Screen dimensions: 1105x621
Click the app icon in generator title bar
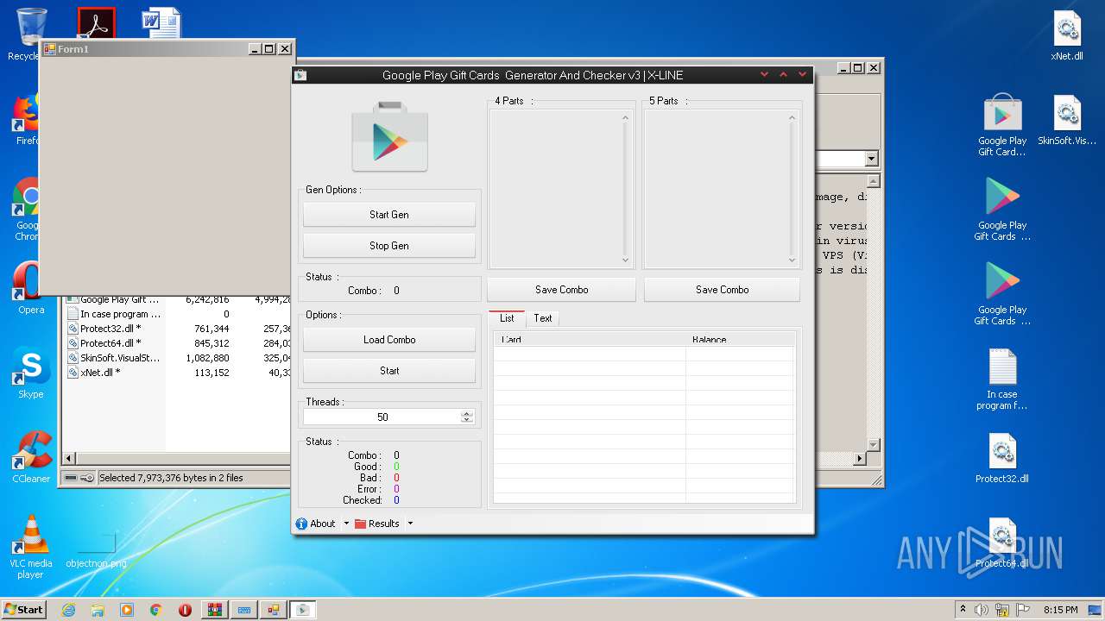[x=300, y=75]
